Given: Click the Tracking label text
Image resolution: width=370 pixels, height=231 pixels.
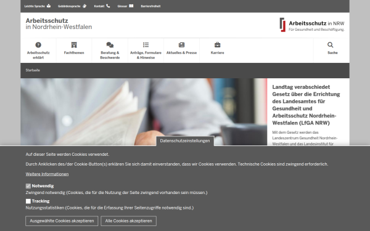Looking at the screenshot, I should coord(41,201).
